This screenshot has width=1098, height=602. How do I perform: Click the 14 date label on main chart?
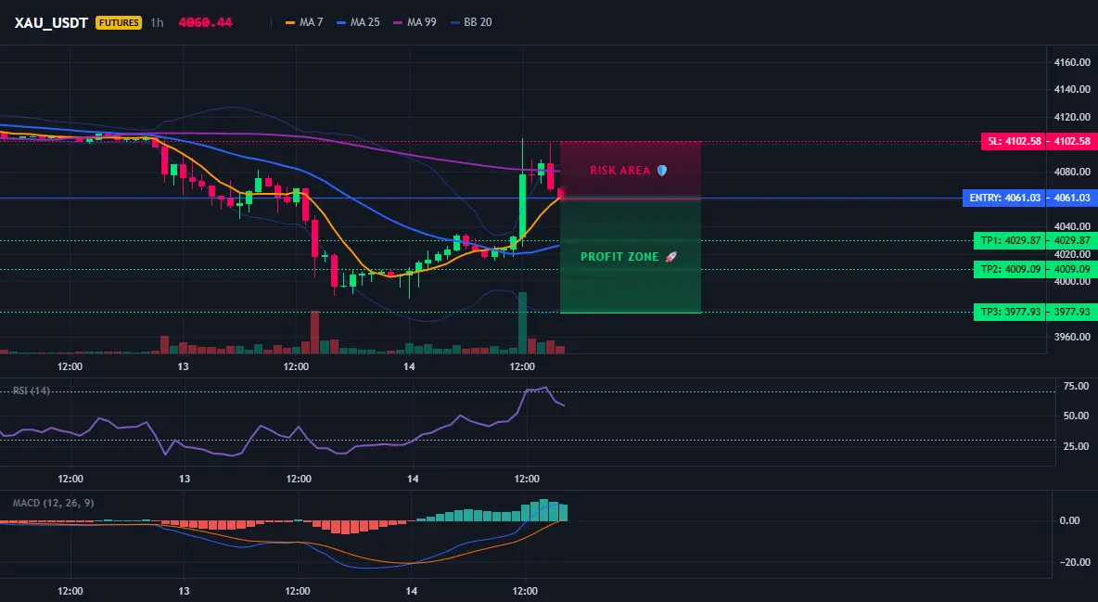pos(409,366)
